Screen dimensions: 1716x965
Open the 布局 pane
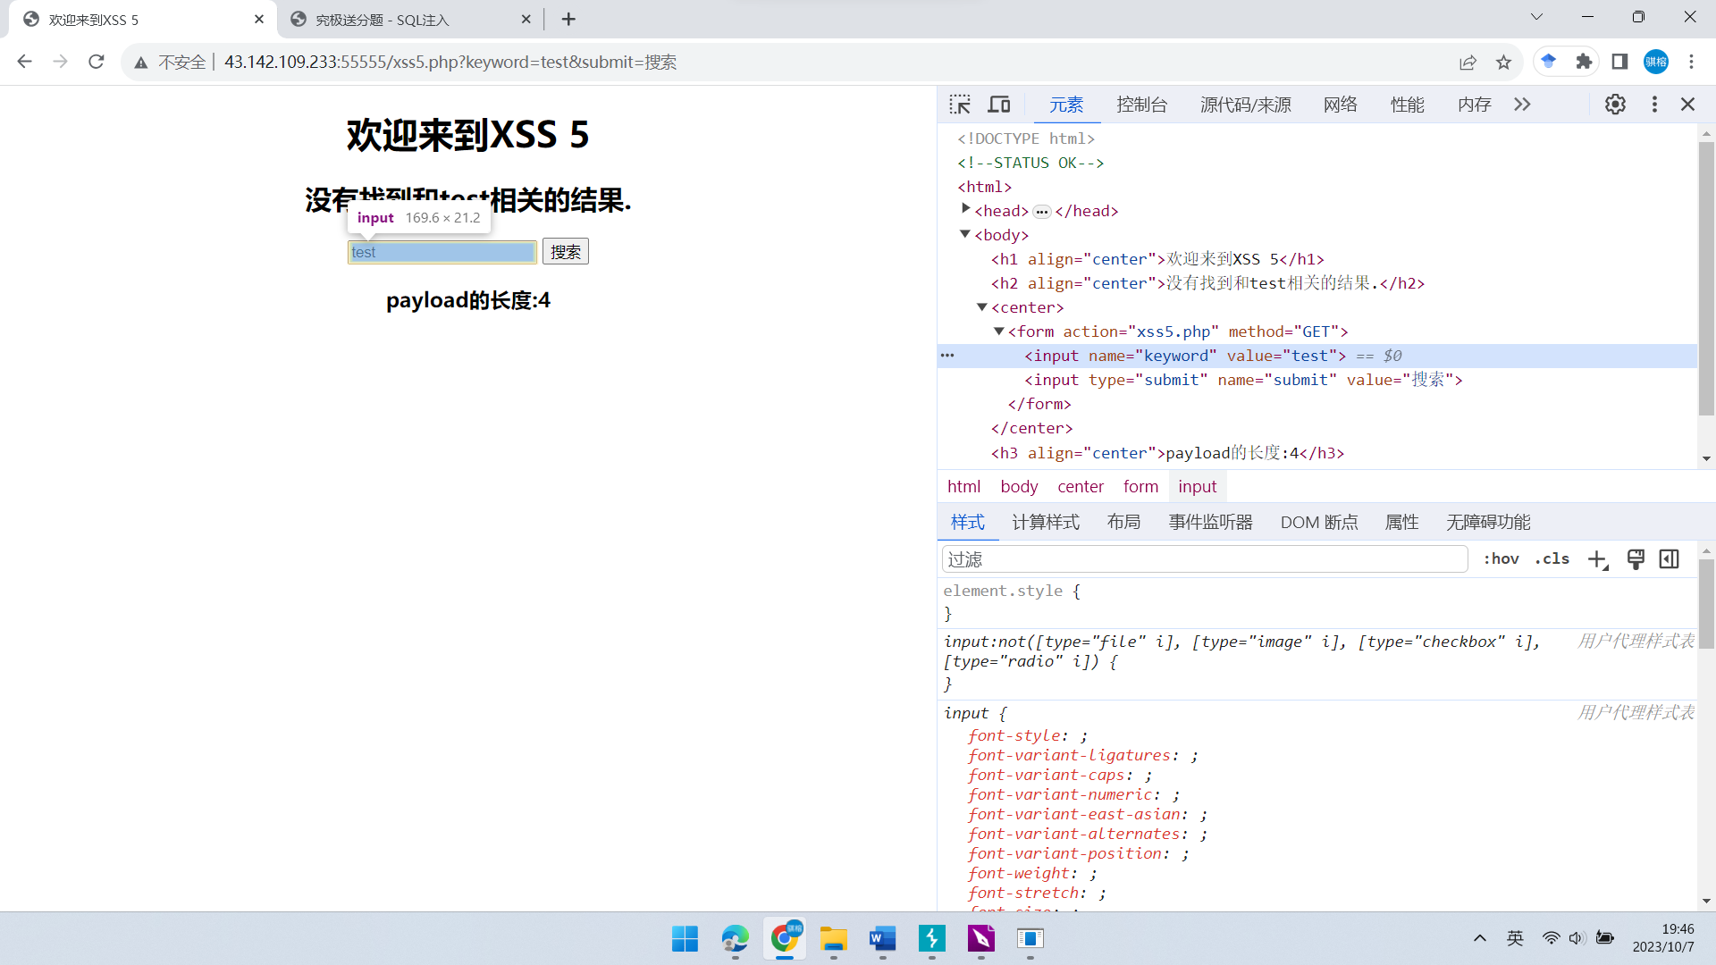coord(1123,522)
